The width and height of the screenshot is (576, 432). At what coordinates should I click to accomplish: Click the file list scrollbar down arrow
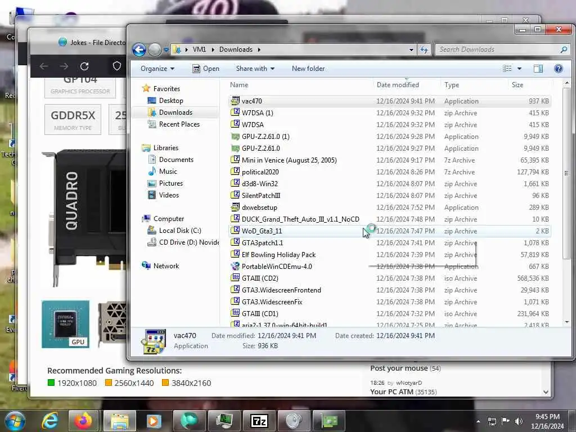[567, 322]
